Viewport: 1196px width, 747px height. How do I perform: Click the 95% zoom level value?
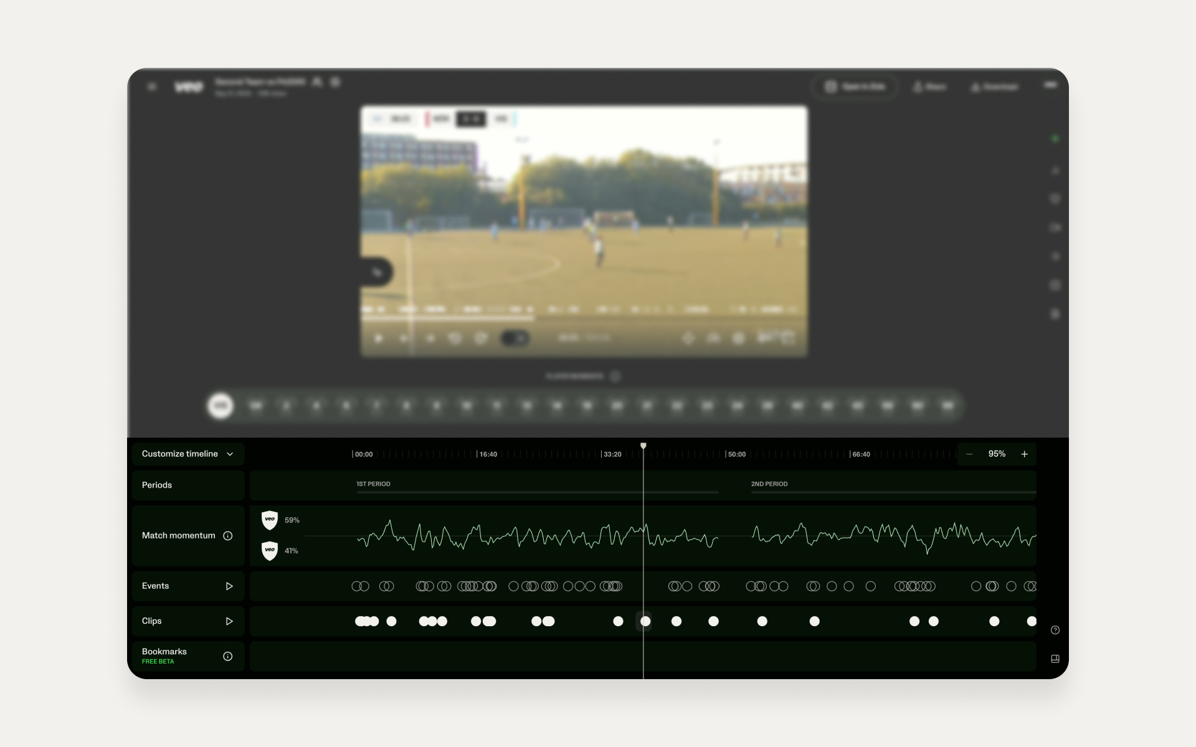tap(997, 454)
